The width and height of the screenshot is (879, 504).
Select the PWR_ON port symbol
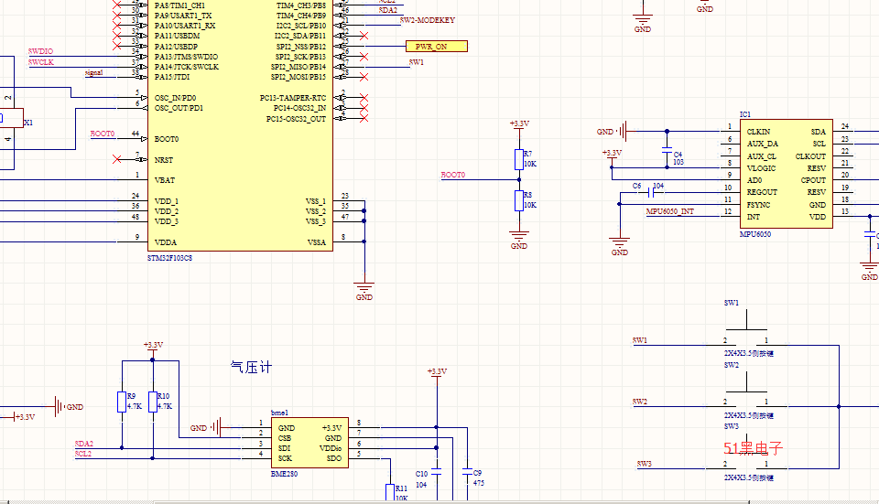436,47
